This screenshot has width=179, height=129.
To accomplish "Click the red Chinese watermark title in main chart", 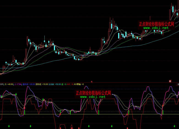I will click(156, 24).
